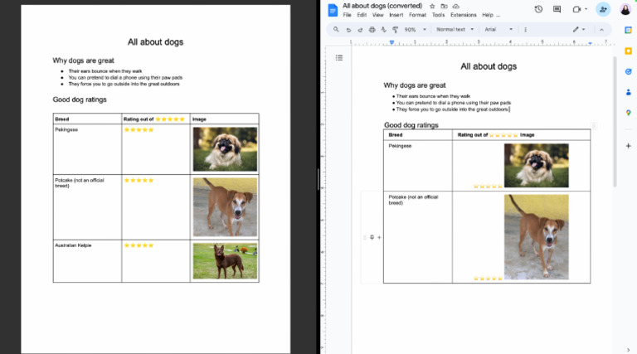
Task: Click the move to folder icon
Action: click(x=444, y=6)
